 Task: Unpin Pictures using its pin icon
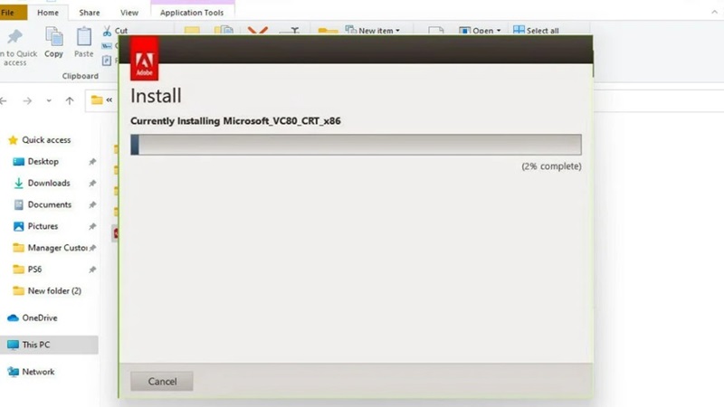[92, 227]
